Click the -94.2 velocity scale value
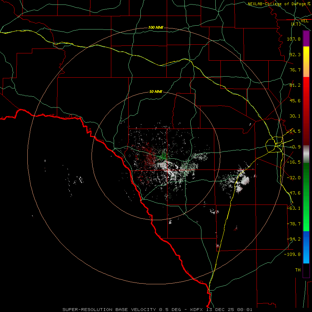This screenshot has height=312, width=312. coord(294,239)
